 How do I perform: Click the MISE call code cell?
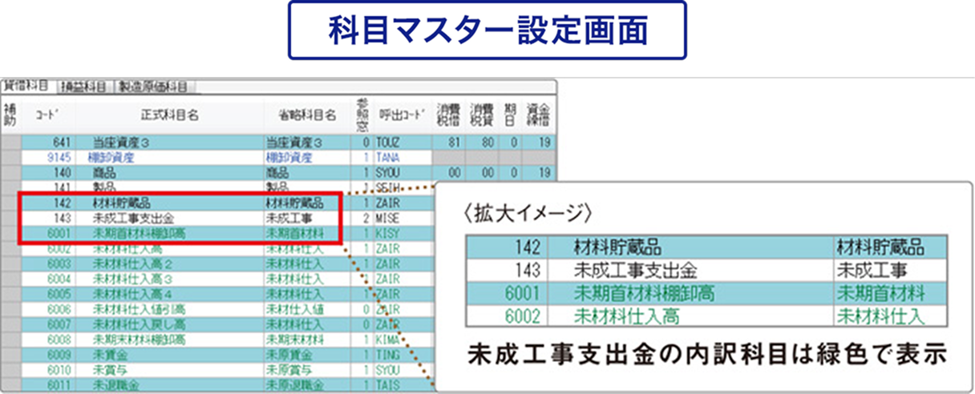tap(388, 218)
